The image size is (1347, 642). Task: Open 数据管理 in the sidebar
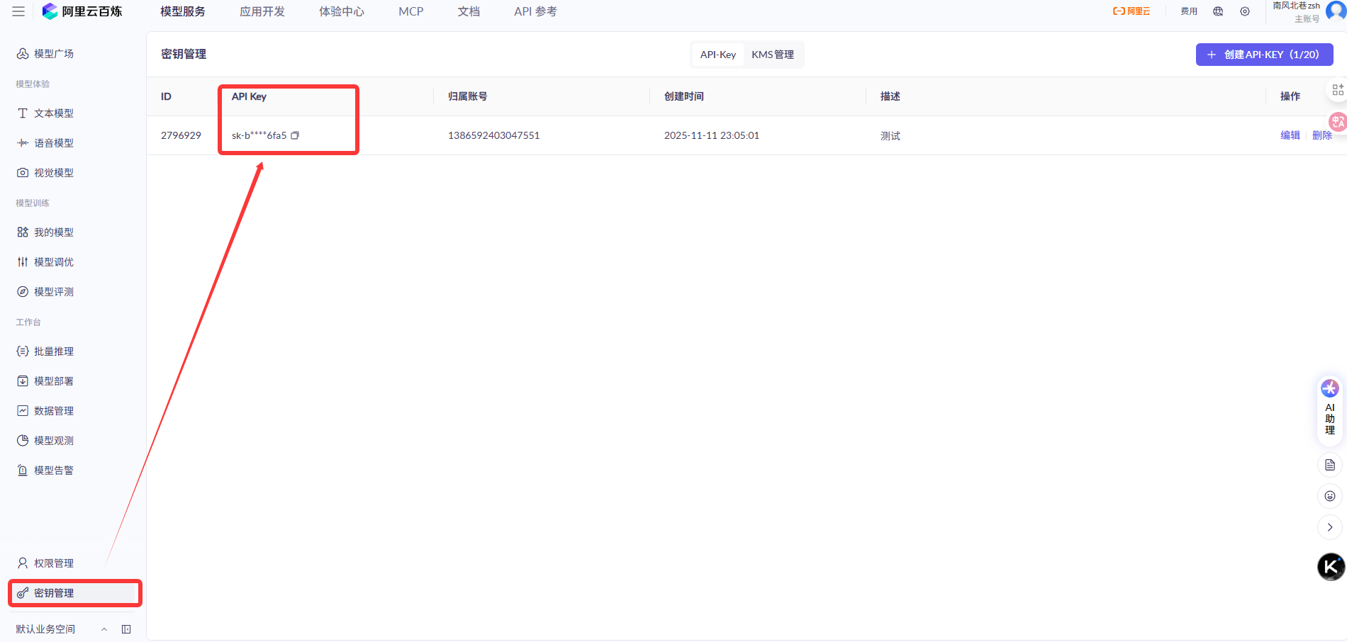point(54,411)
